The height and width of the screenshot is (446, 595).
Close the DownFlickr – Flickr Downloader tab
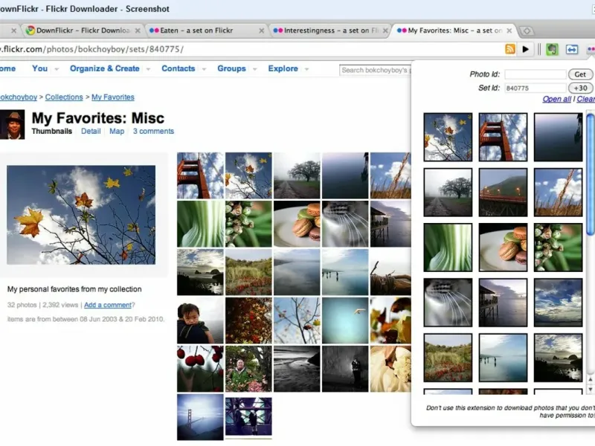click(x=138, y=30)
